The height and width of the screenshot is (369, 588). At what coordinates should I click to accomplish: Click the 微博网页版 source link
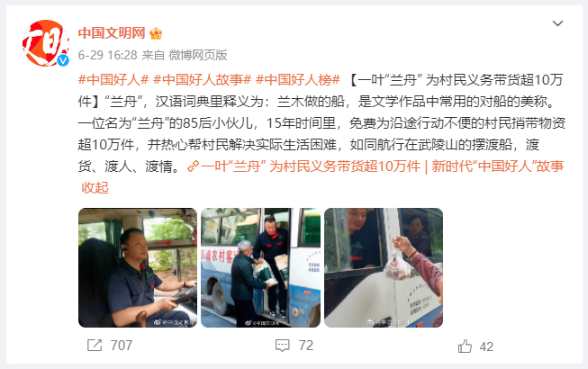click(x=198, y=55)
